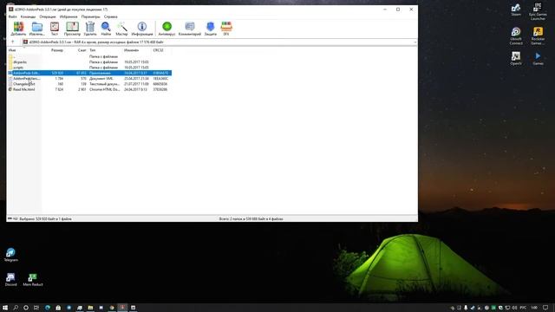555x312 pixels.
Task: Open File Explorer from the taskbar
Action: 90,308
